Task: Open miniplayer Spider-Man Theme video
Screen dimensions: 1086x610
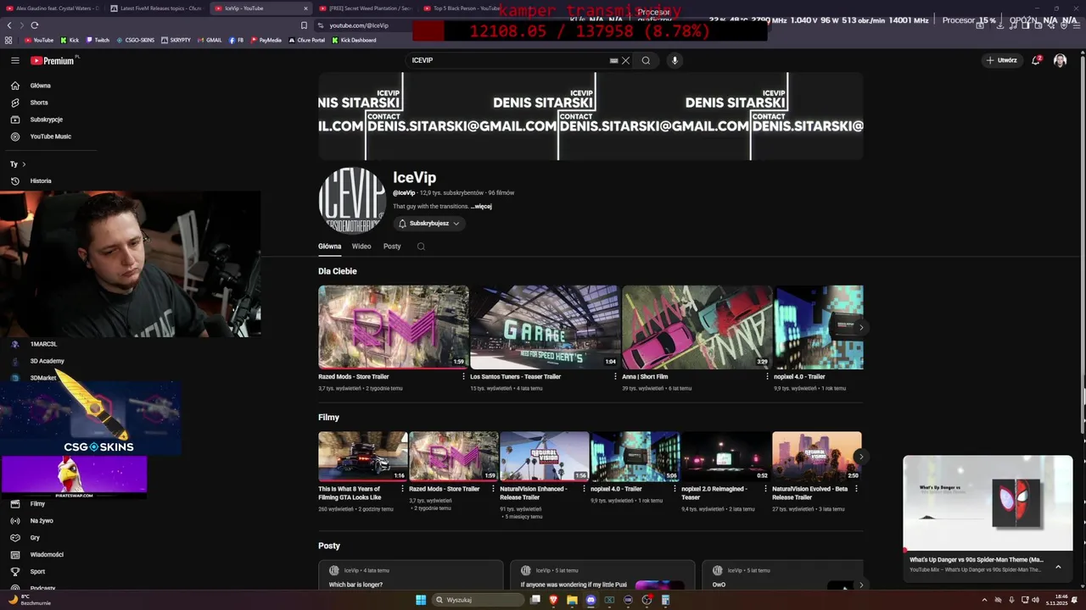Action: pyautogui.click(x=988, y=503)
